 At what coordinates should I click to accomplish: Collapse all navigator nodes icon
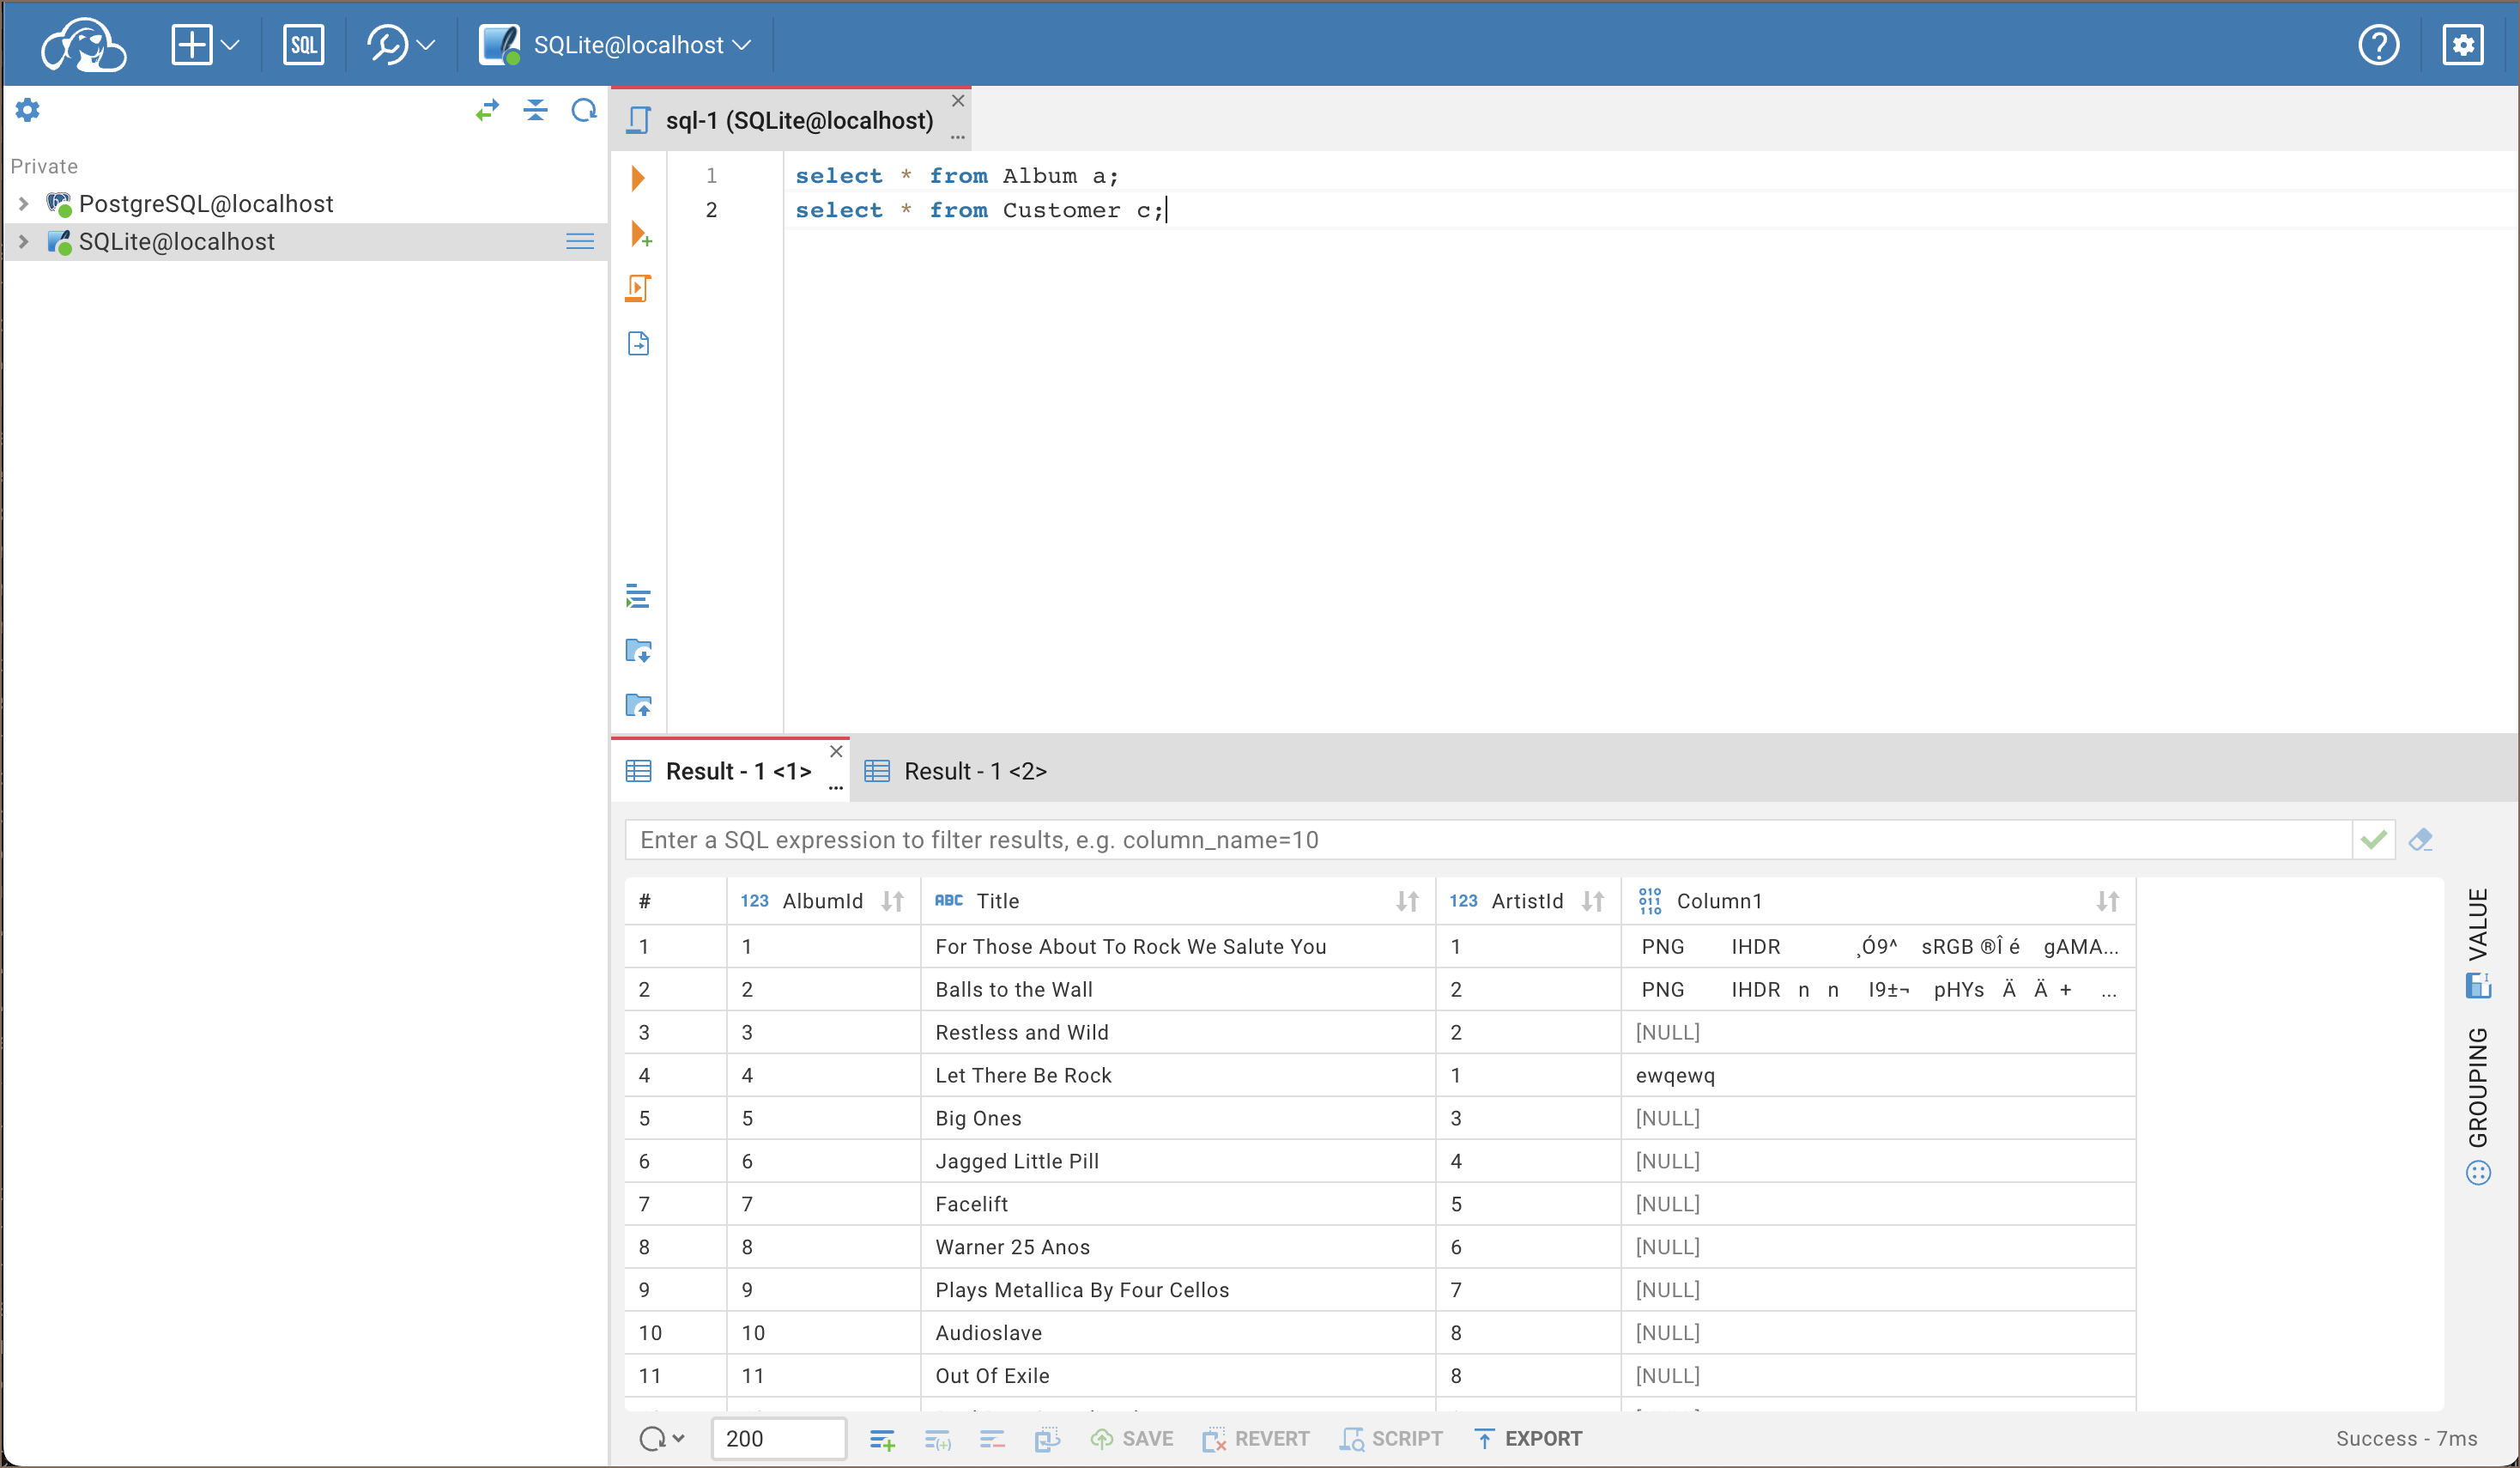click(x=536, y=110)
